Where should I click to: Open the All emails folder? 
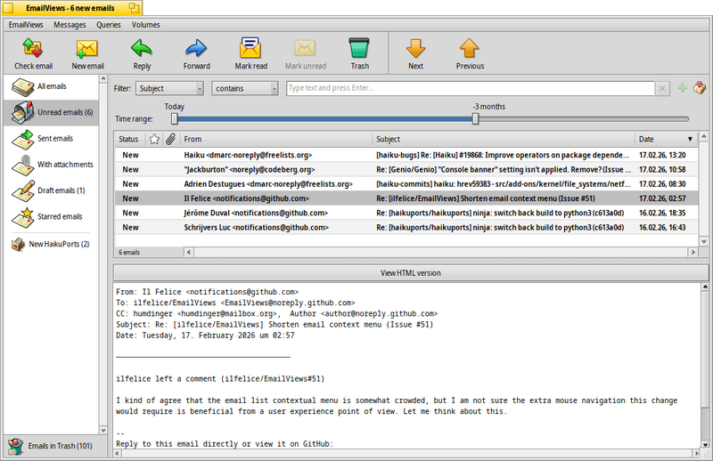pos(52,86)
